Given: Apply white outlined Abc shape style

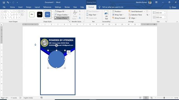Looking at the screenshot, I should (32, 14).
